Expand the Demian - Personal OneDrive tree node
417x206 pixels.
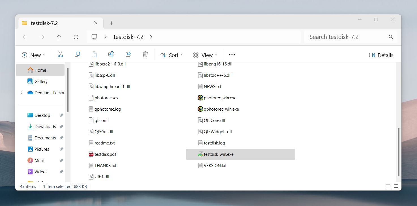[22, 93]
